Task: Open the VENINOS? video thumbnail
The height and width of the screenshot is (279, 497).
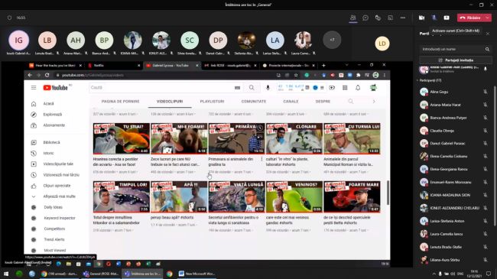Action: [x=294, y=197]
